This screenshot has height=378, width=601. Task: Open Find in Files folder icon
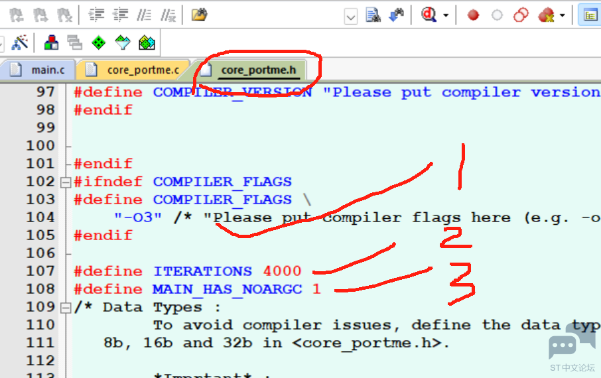[199, 15]
